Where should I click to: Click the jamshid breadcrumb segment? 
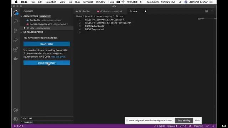(89, 16)
